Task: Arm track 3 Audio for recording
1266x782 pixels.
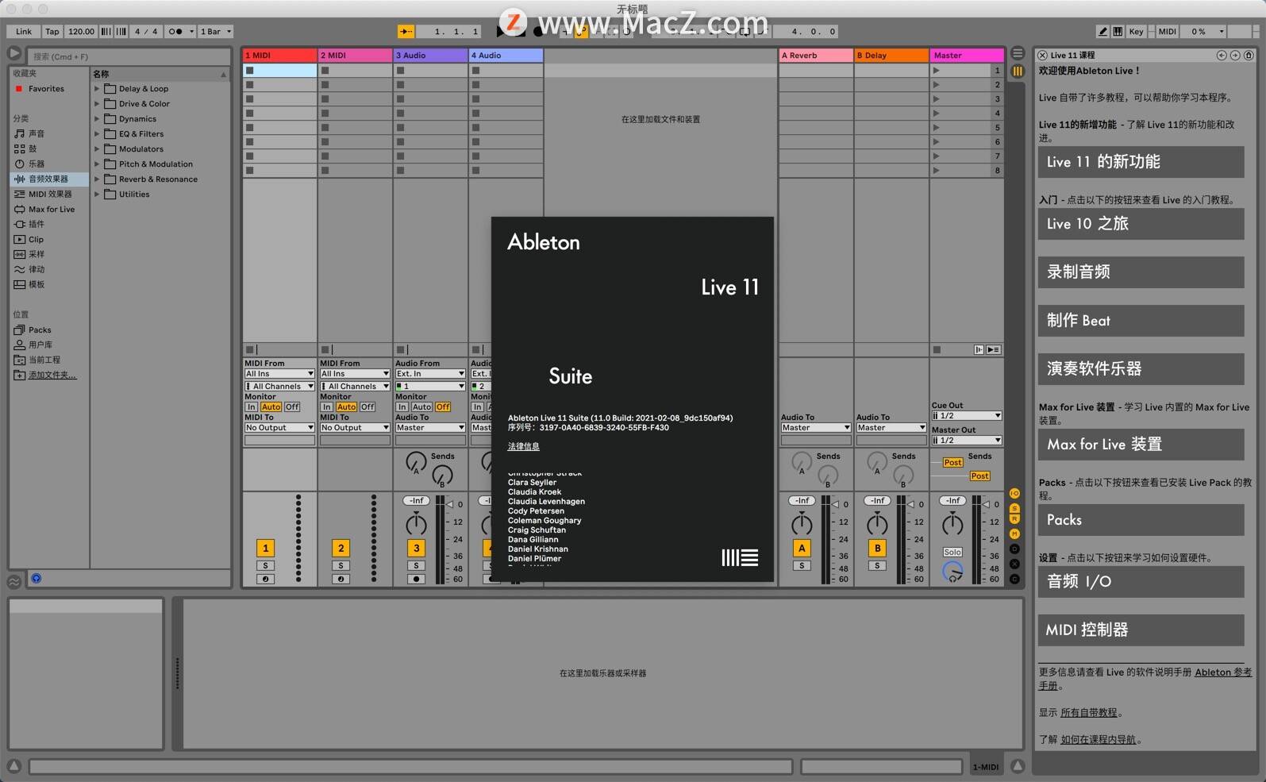Action: (416, 580)
